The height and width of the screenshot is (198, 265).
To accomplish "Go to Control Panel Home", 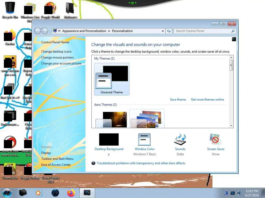I will pyautogui.click(x=55, y=42).
